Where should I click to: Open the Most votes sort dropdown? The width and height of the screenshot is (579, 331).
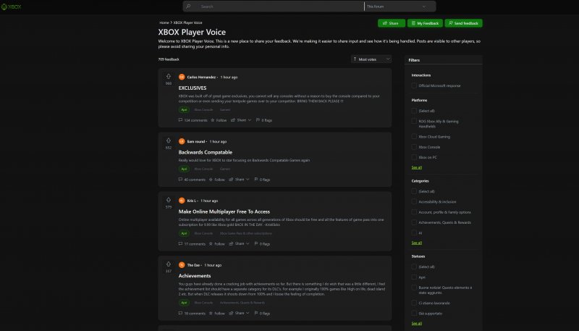[x=371, y=59]
